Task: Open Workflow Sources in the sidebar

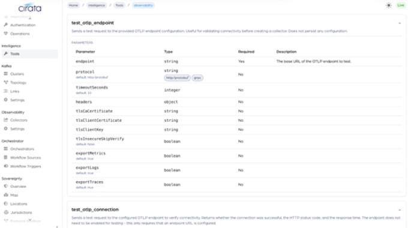Action: (25, 157)
